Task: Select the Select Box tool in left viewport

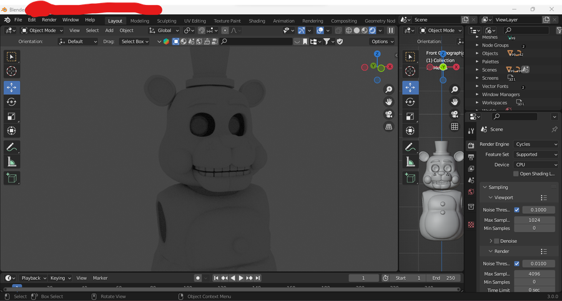Action: (x=11, y=57)
